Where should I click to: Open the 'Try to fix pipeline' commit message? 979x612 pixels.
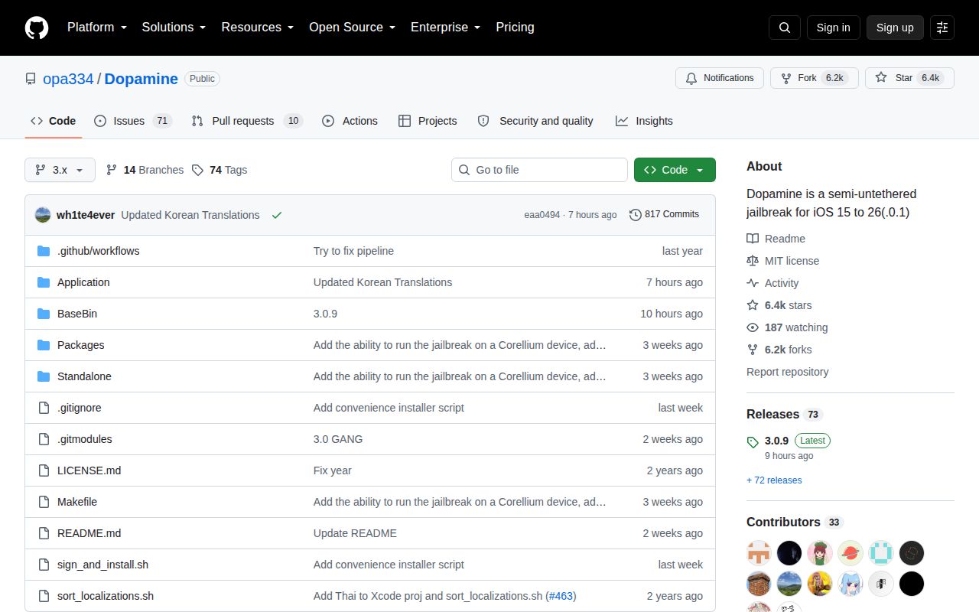[x=353, y=251]
